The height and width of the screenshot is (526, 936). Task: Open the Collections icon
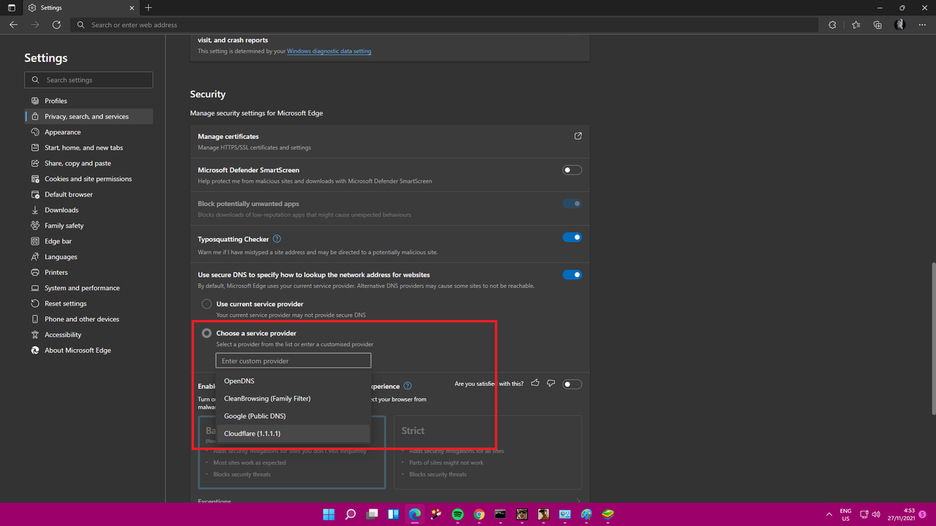(x=877, y=25)
